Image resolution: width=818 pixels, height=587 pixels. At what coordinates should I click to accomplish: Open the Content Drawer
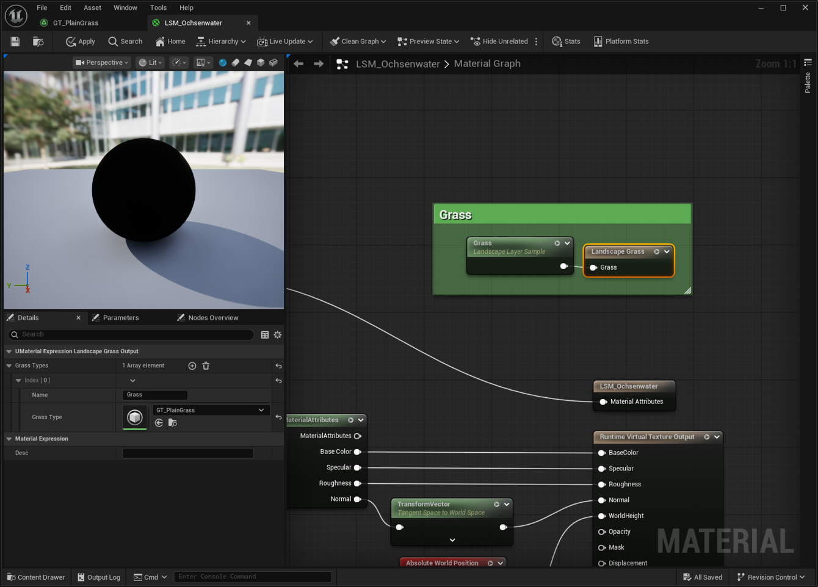pyautogui.click(x=36, y=577)
